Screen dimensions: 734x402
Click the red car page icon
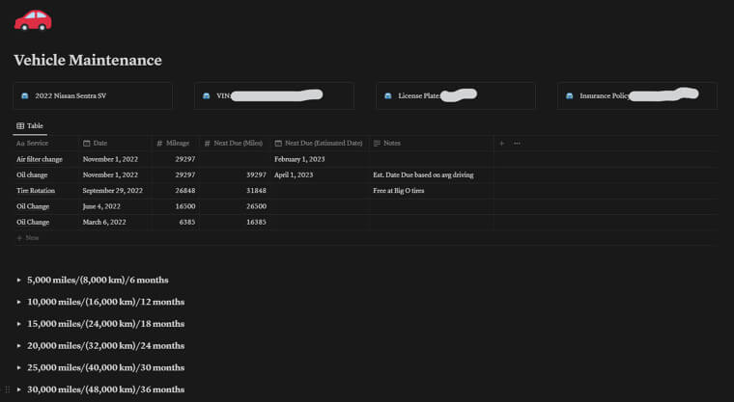pos(33,20)
